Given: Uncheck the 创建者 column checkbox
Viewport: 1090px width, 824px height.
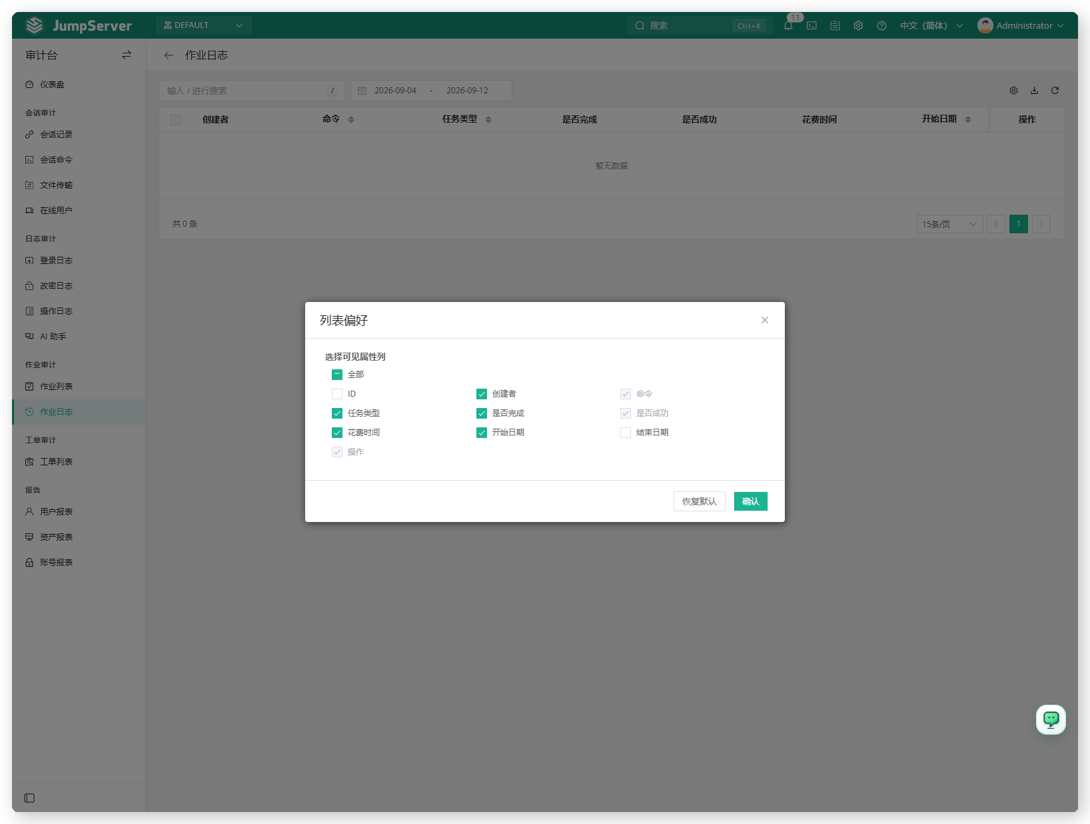Looking at the screenshot, I should pos(482,394).
